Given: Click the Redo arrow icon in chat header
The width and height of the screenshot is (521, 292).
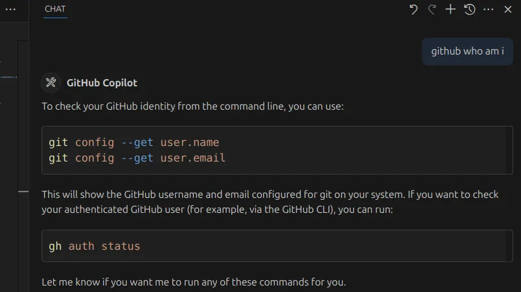Looking at the screenshot, I should point(432,9).
